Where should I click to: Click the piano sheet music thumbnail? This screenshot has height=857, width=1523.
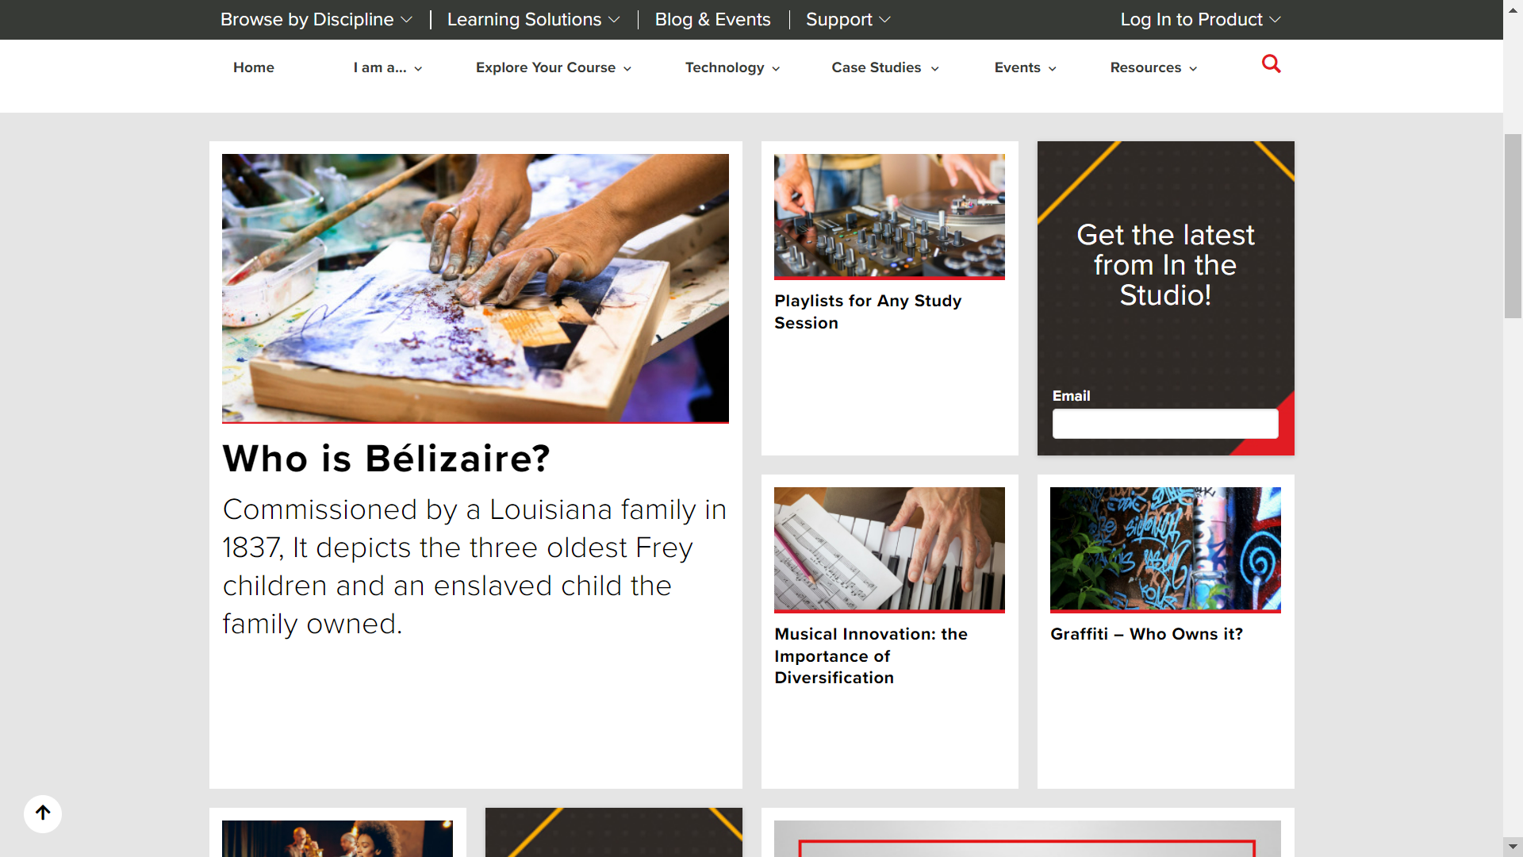point(889,549)
